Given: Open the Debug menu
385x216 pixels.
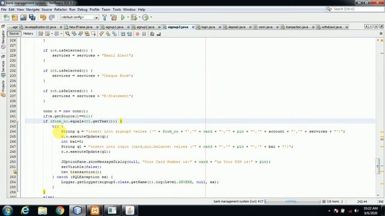Looking at the screenshot, I should 82,10.
